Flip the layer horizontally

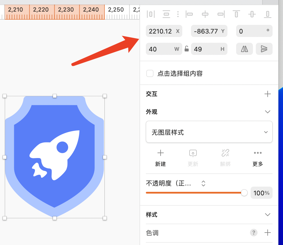pyautogui.click(x=245, y=49)
